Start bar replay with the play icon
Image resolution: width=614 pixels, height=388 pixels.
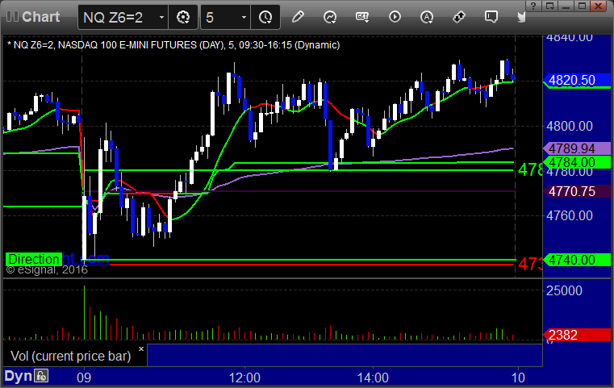tap(395, 17)
